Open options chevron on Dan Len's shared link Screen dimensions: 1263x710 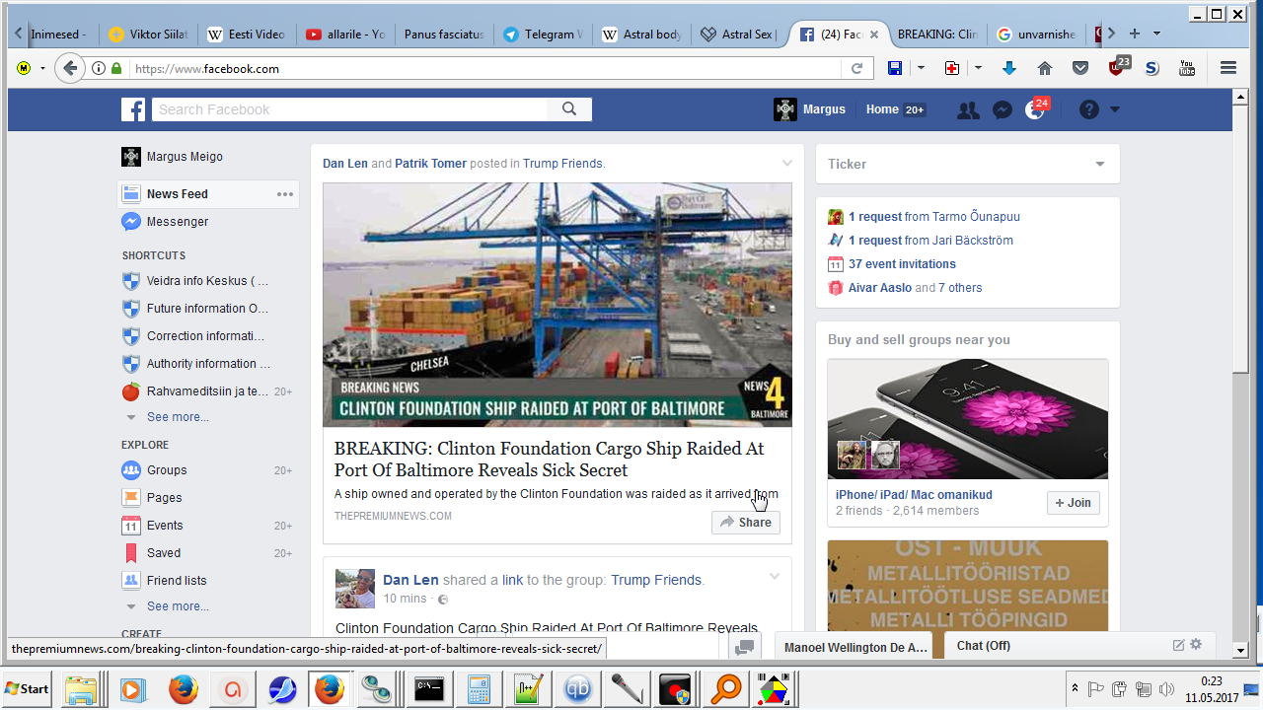[775, 577]
